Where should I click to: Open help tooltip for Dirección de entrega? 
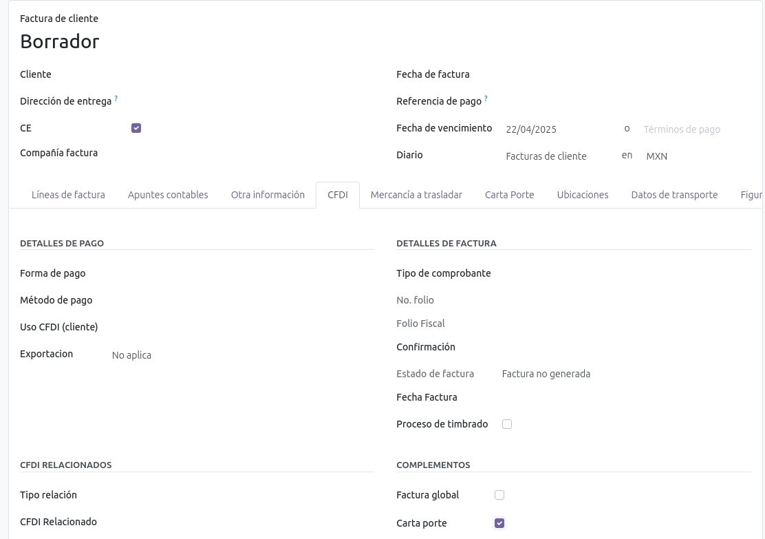(116, 99)
